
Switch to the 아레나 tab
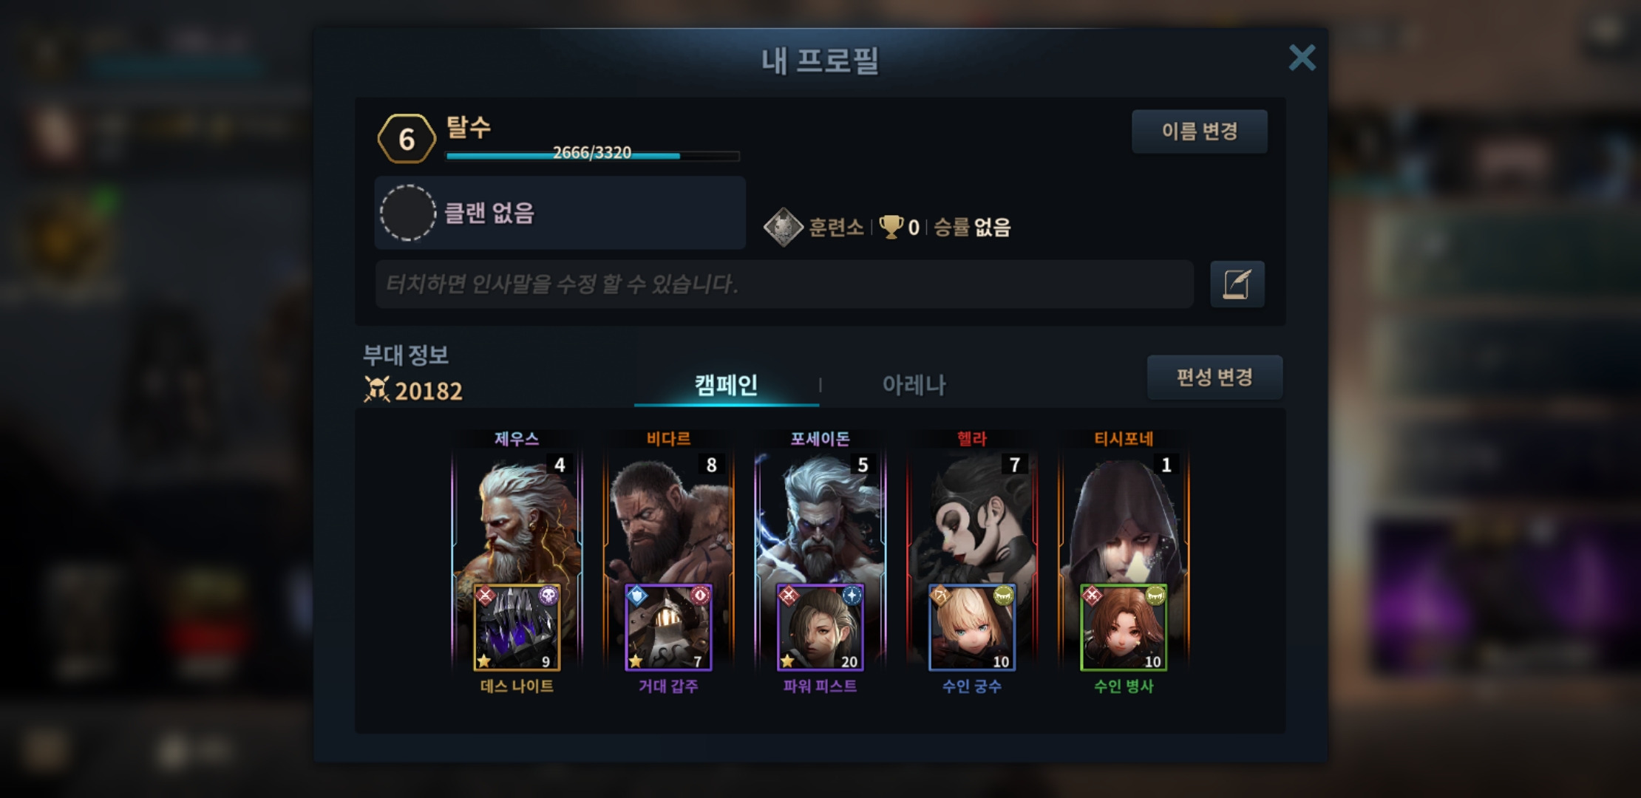click(x=914, y=385)
